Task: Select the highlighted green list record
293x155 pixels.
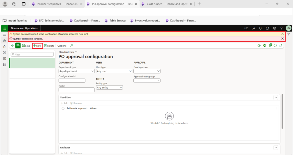Action: tap(32, 63)
